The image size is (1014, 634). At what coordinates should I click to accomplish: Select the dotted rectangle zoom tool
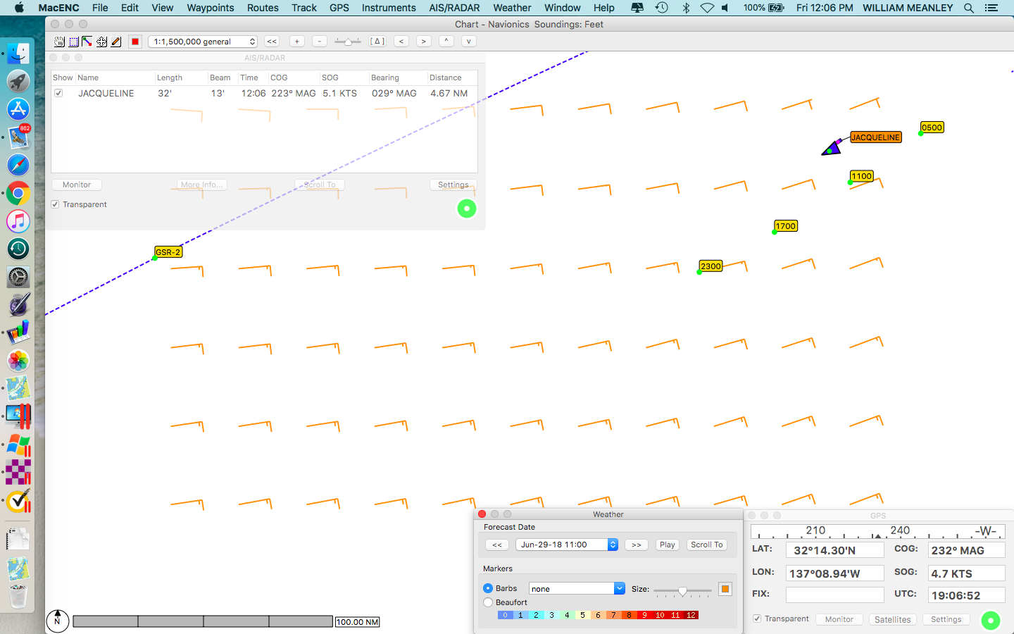[x=73, y=42]
